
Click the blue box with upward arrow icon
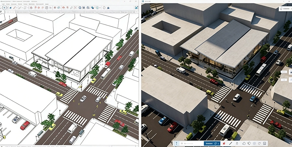coord(88,8)
